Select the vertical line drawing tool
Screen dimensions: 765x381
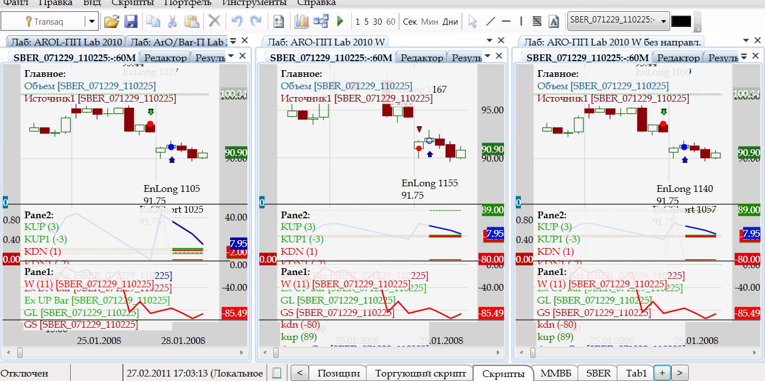click(521, 22)
